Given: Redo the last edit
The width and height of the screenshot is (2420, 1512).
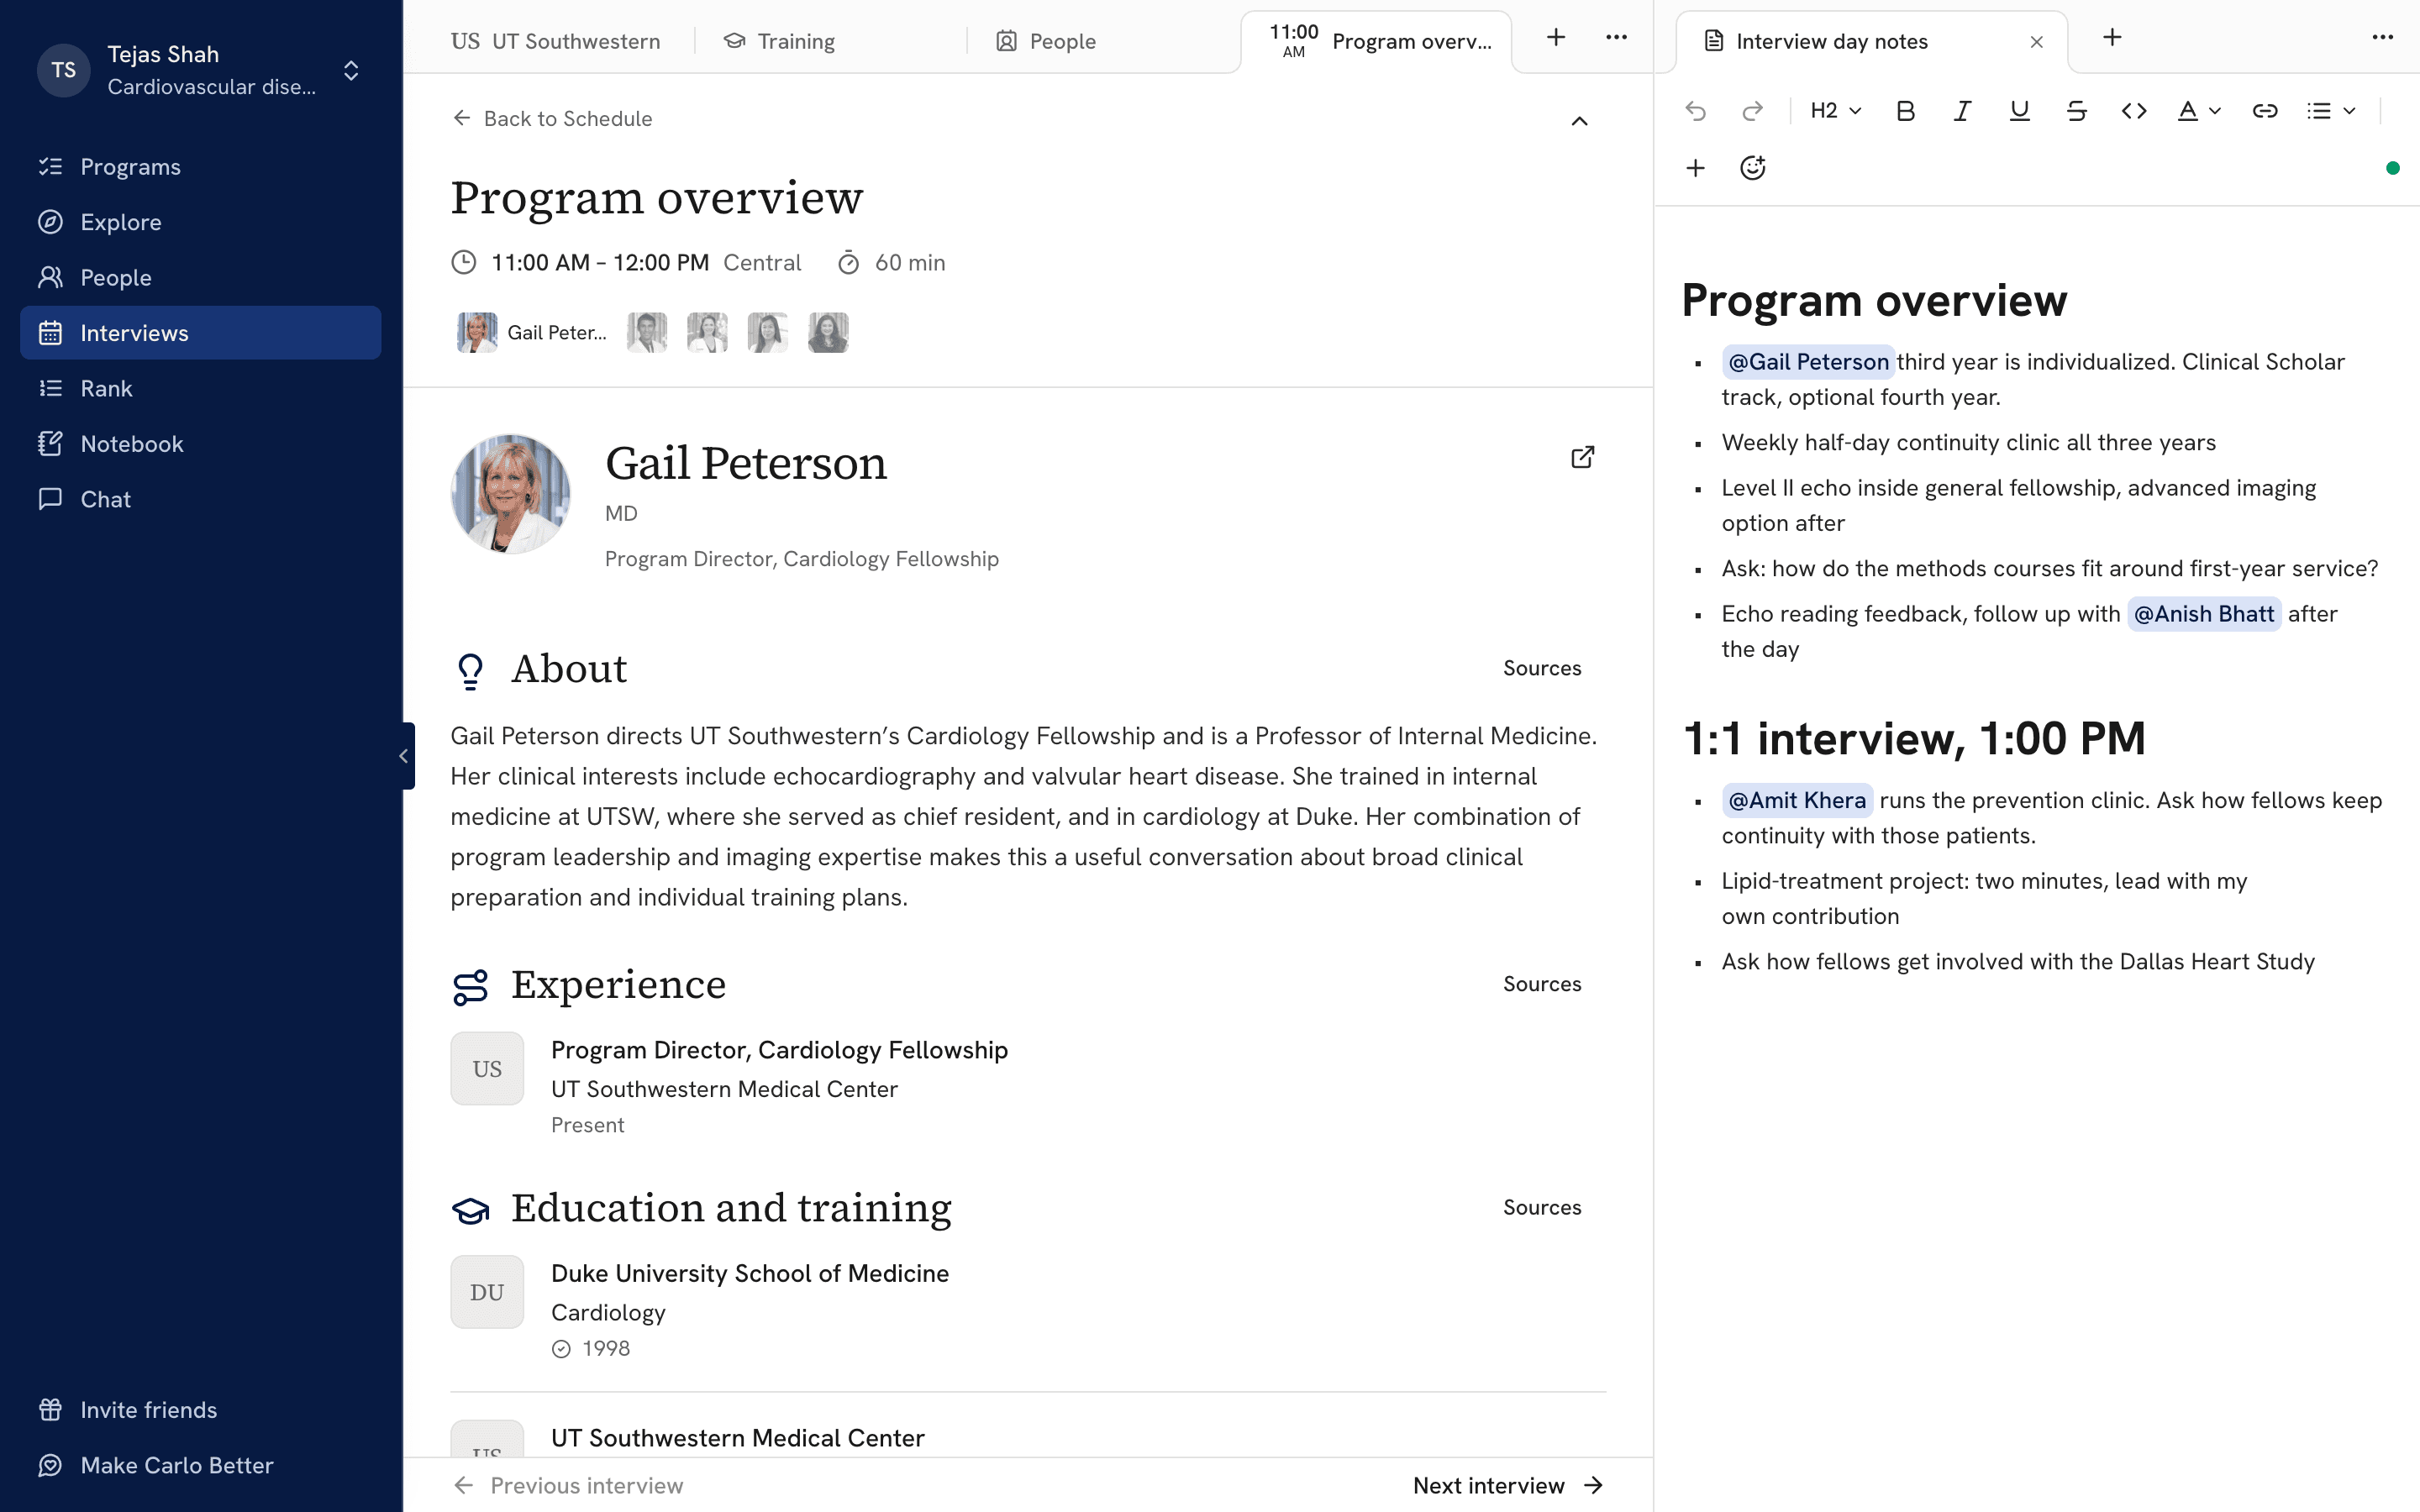Looking at the screenshot, I should 1752,111.
